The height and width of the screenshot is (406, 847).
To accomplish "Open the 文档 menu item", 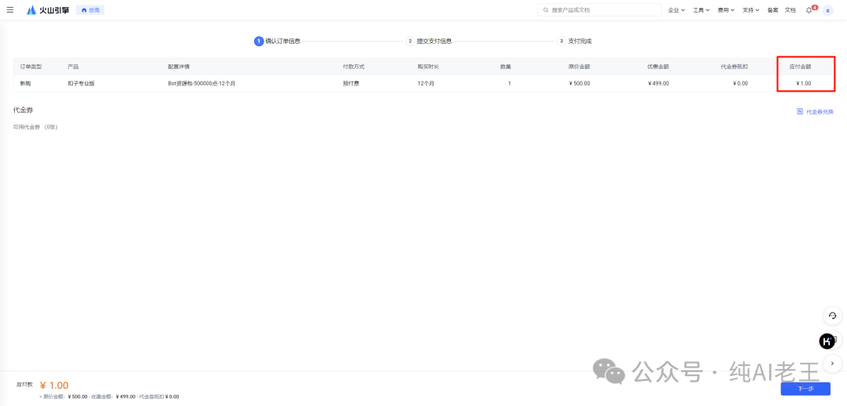I will 791,9.
